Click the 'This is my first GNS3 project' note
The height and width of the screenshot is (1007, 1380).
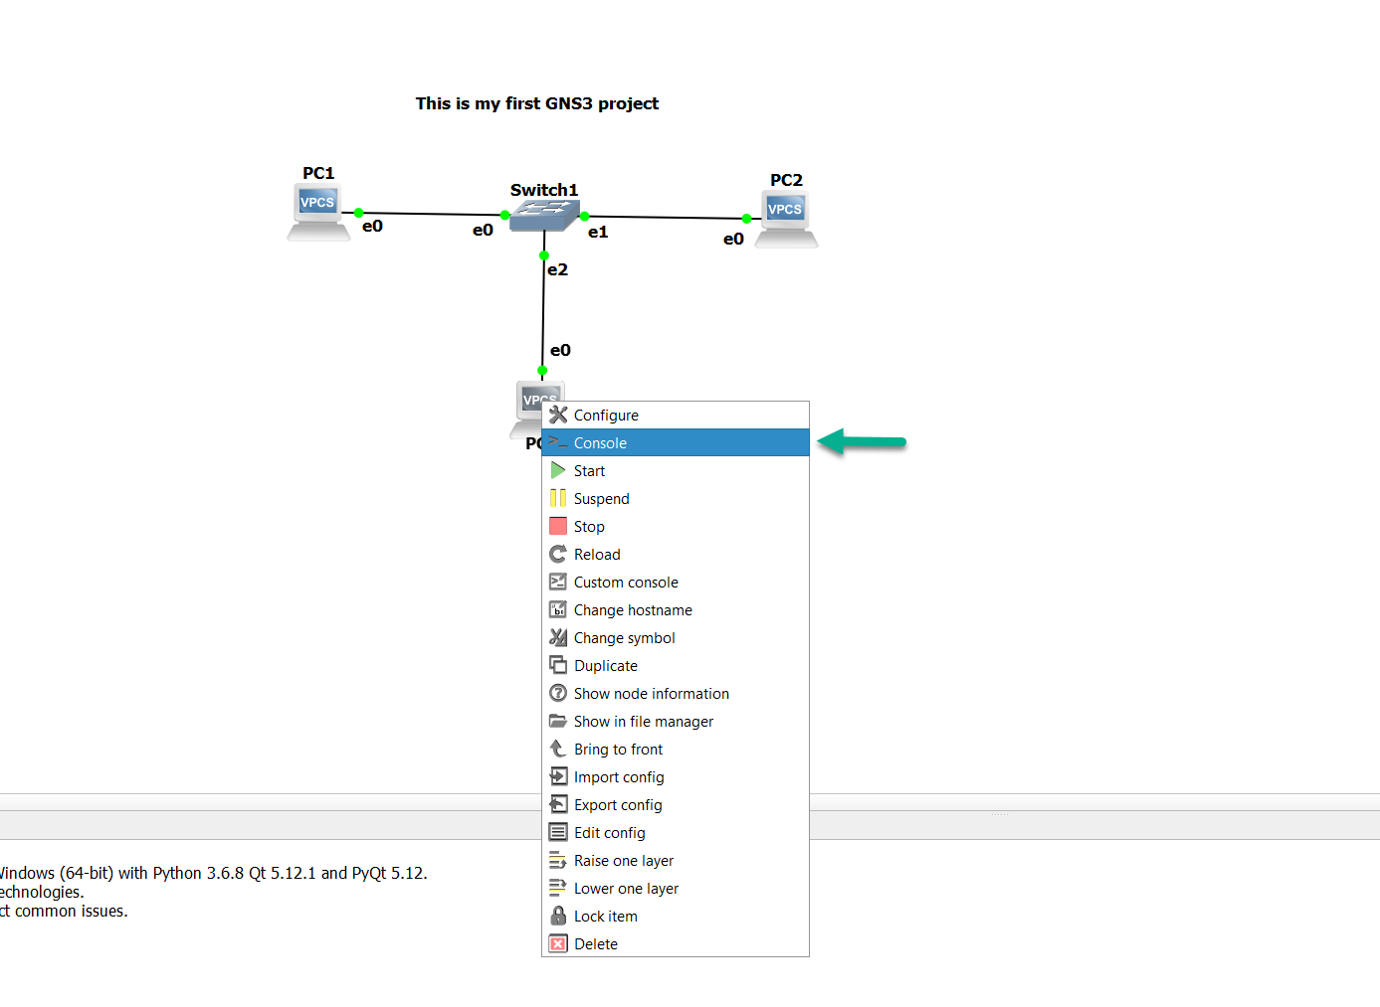537,103
